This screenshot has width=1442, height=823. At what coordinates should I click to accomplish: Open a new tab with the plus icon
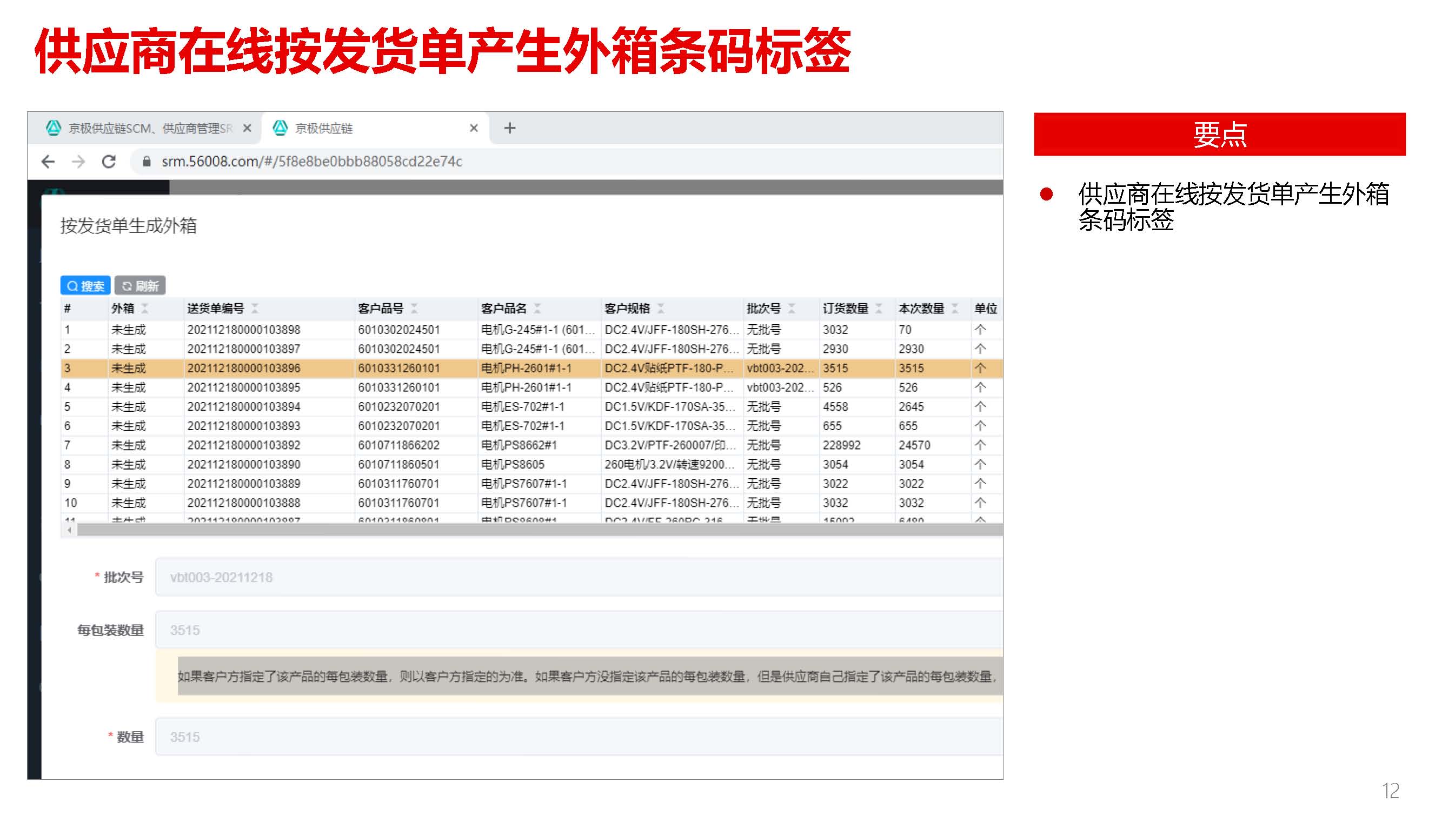click(x=509, y=128)
